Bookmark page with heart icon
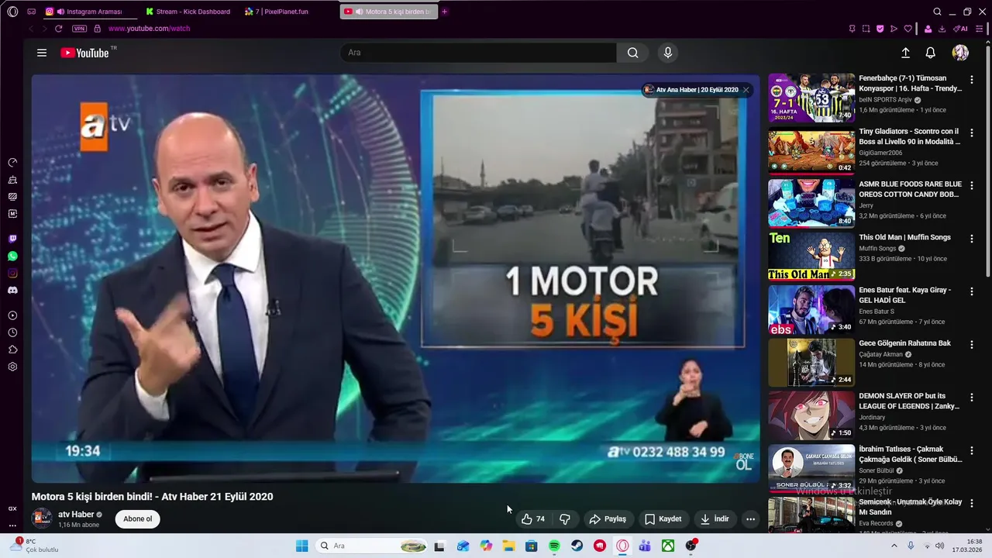992x558 pixels. [x=908, y=29]
